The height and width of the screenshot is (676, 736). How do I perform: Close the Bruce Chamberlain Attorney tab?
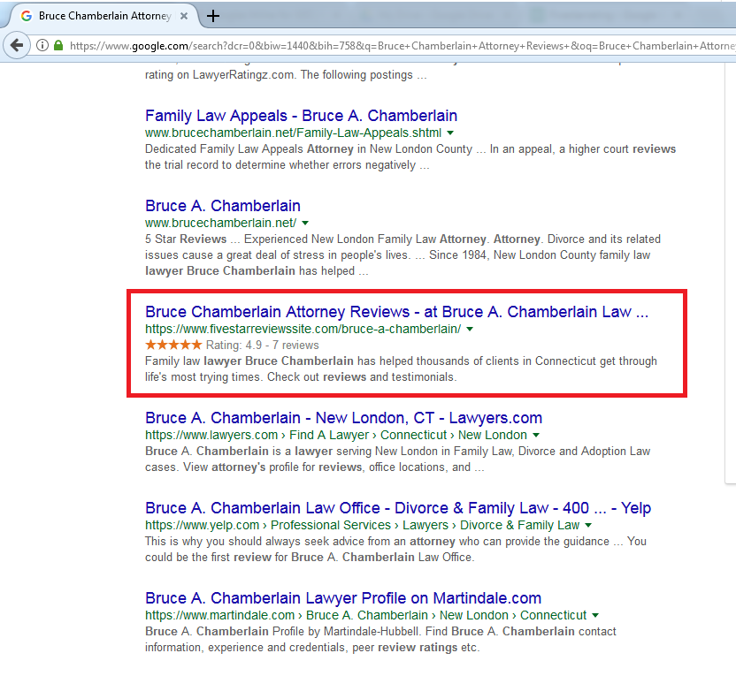click(184, 16)
